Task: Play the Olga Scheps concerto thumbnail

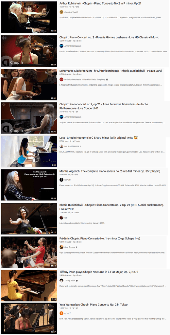Action: [x=29, y=252]
